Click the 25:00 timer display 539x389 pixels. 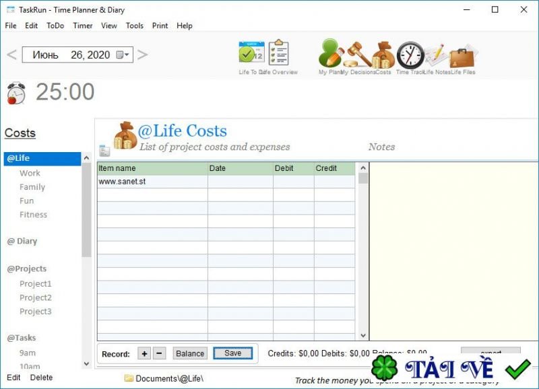pos(65,92)
